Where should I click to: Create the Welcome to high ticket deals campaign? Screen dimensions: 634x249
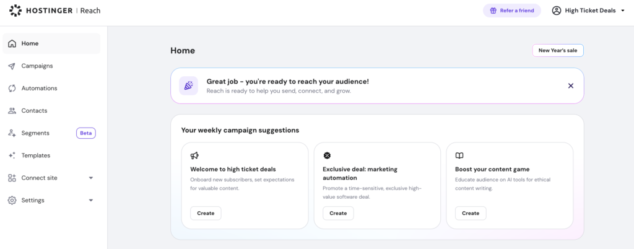[206, 213]
